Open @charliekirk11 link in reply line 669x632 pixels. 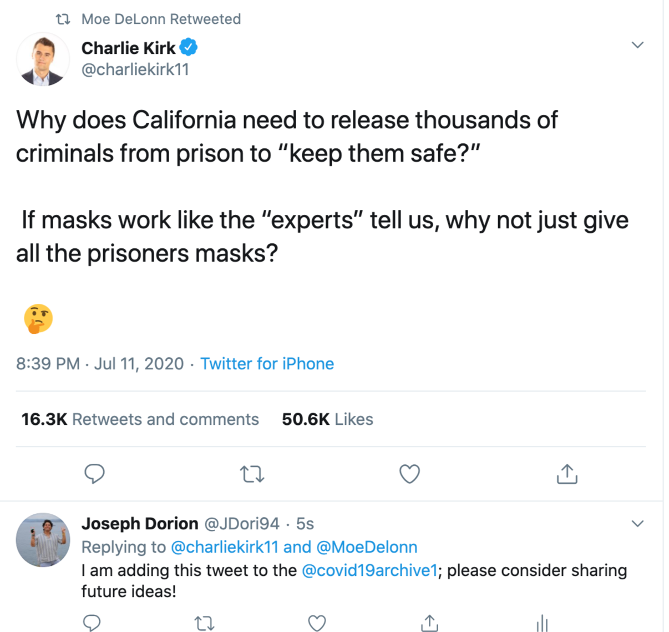click(x=224, y=547)
